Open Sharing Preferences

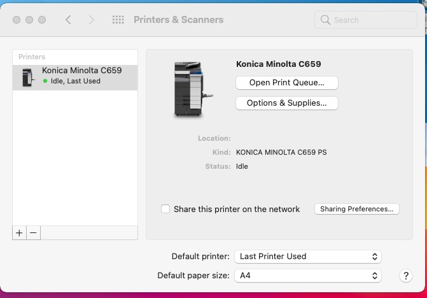(x=356, y=209)
